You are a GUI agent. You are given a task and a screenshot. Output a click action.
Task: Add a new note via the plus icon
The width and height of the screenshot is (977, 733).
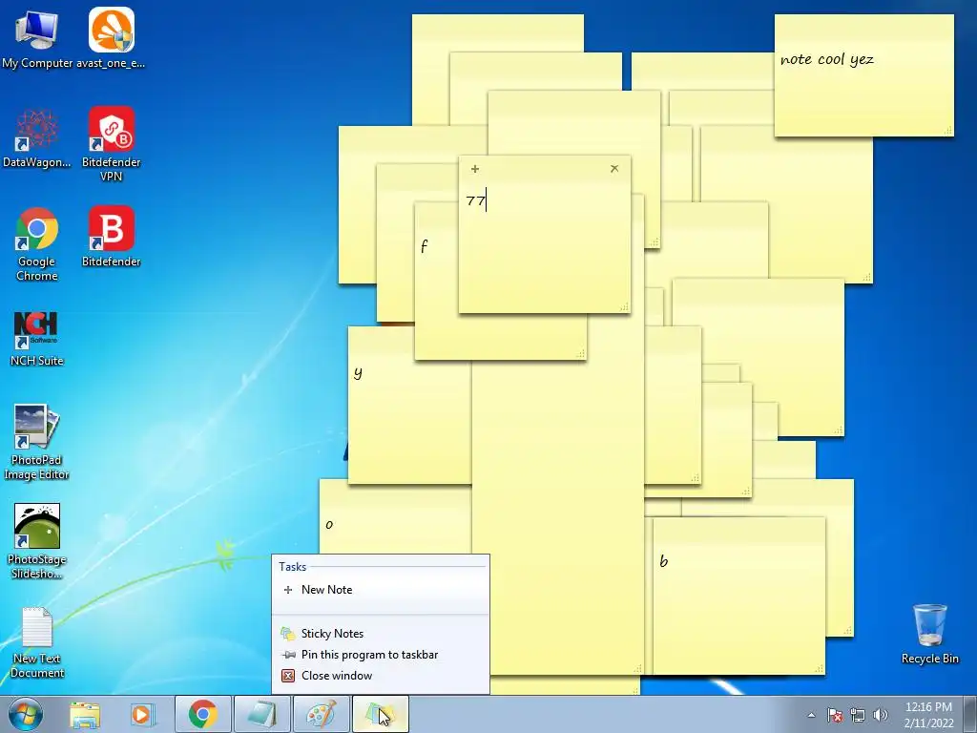475,169
